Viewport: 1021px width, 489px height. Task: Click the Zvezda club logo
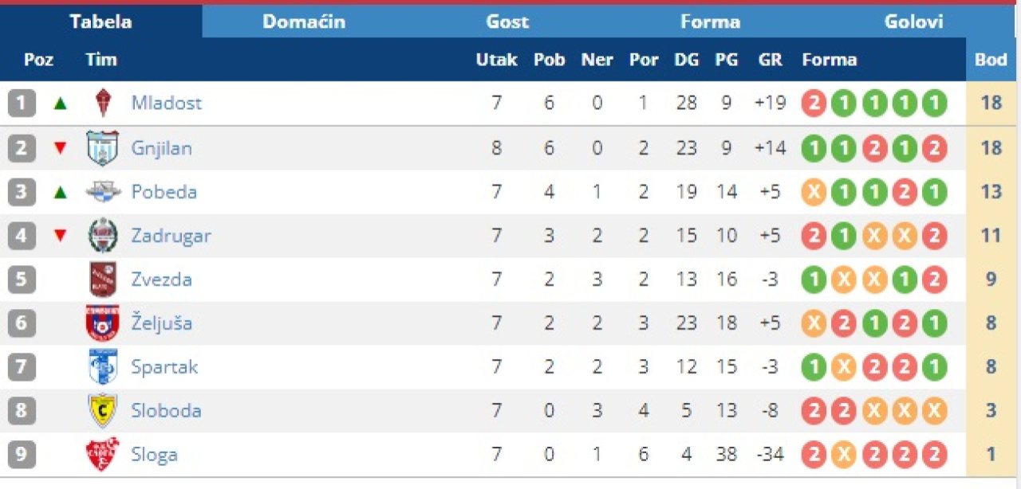tap(103, 280)
